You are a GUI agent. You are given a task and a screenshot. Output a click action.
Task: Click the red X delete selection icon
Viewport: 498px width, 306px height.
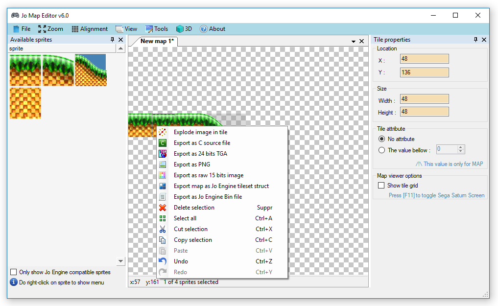[163, 208]
